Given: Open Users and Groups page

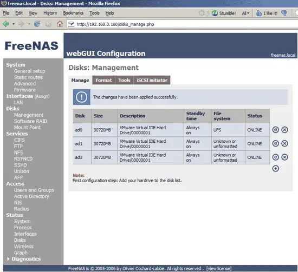Looking at the screenshot, I should [x=34, y=190].
